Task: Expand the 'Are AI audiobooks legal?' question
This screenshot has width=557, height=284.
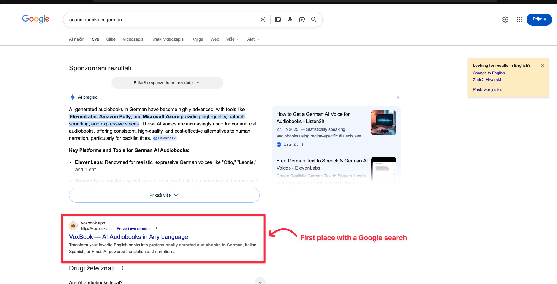Action: click(x=167, y=282)
